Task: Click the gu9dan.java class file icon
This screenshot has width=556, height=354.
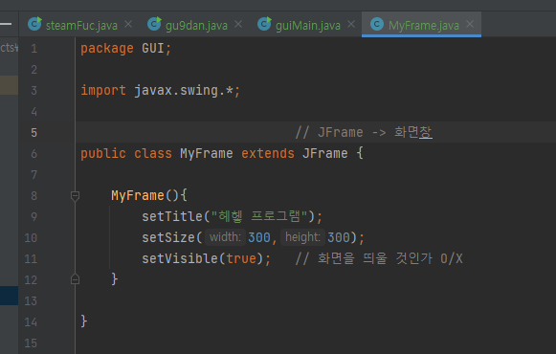Action: (154, 24)
